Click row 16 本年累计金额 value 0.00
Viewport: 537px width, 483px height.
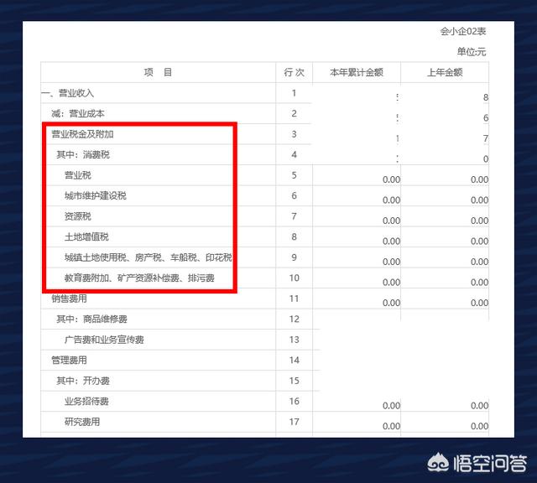point(392,406)
